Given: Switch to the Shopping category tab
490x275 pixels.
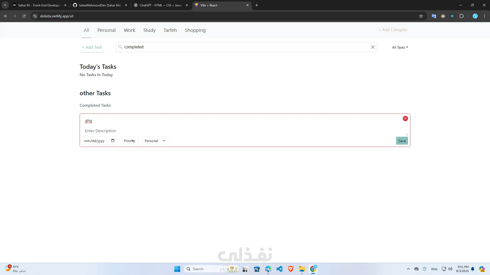Looking at the screenshot, I should click(x=195, y=30).
